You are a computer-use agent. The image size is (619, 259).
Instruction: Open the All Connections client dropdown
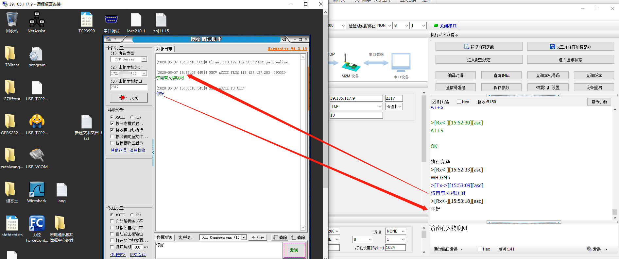point(244,238)
